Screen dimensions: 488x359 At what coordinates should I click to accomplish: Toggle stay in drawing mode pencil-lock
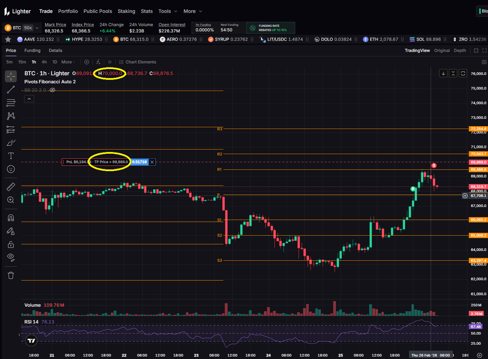coord(11,231)
